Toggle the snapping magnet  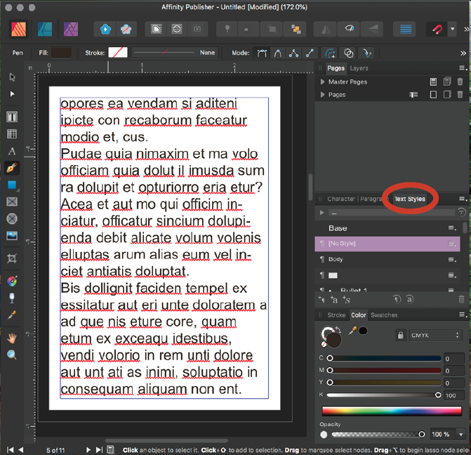(437, 29)
